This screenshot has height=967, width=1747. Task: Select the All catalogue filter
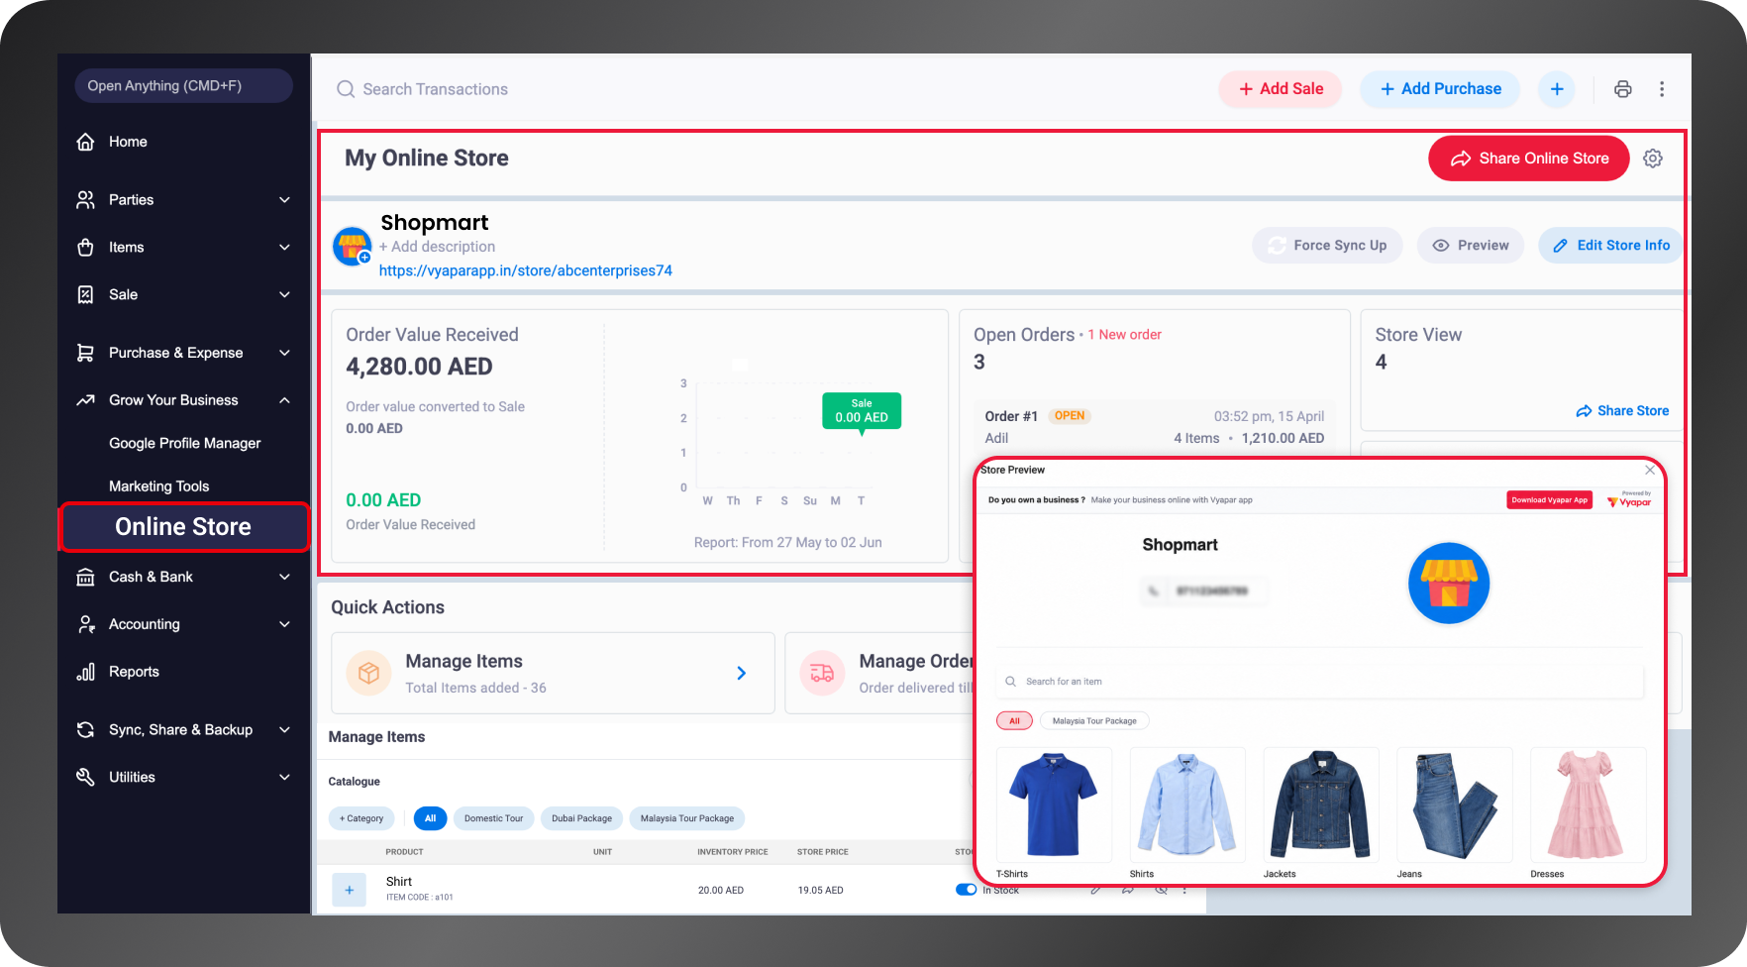430,818
